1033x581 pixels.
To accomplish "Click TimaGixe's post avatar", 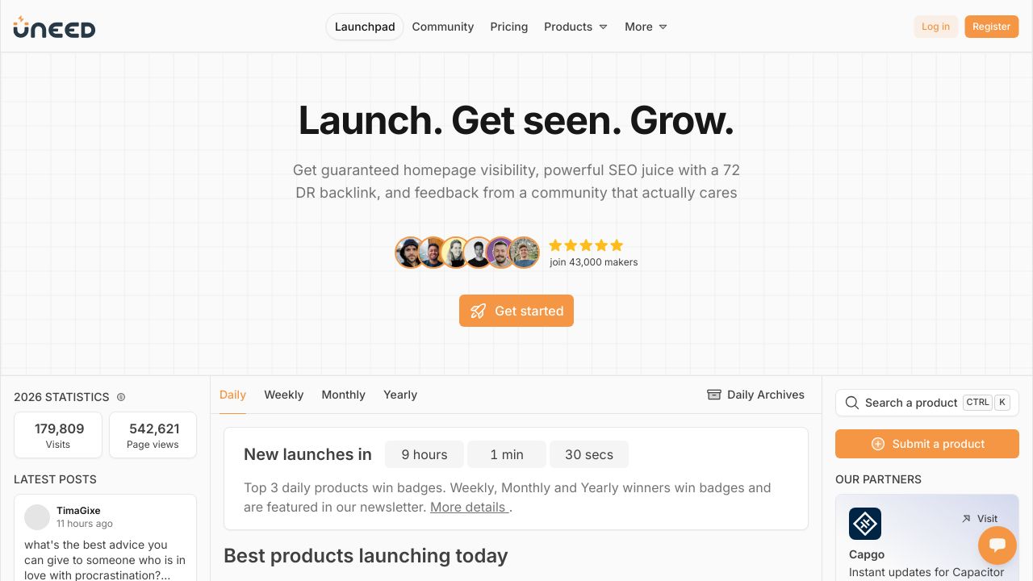I will (x=37, y=516).
